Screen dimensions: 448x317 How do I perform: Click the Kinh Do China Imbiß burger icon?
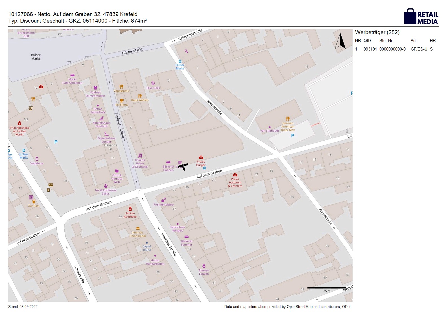pyautogui.click(x=138, y=228)
